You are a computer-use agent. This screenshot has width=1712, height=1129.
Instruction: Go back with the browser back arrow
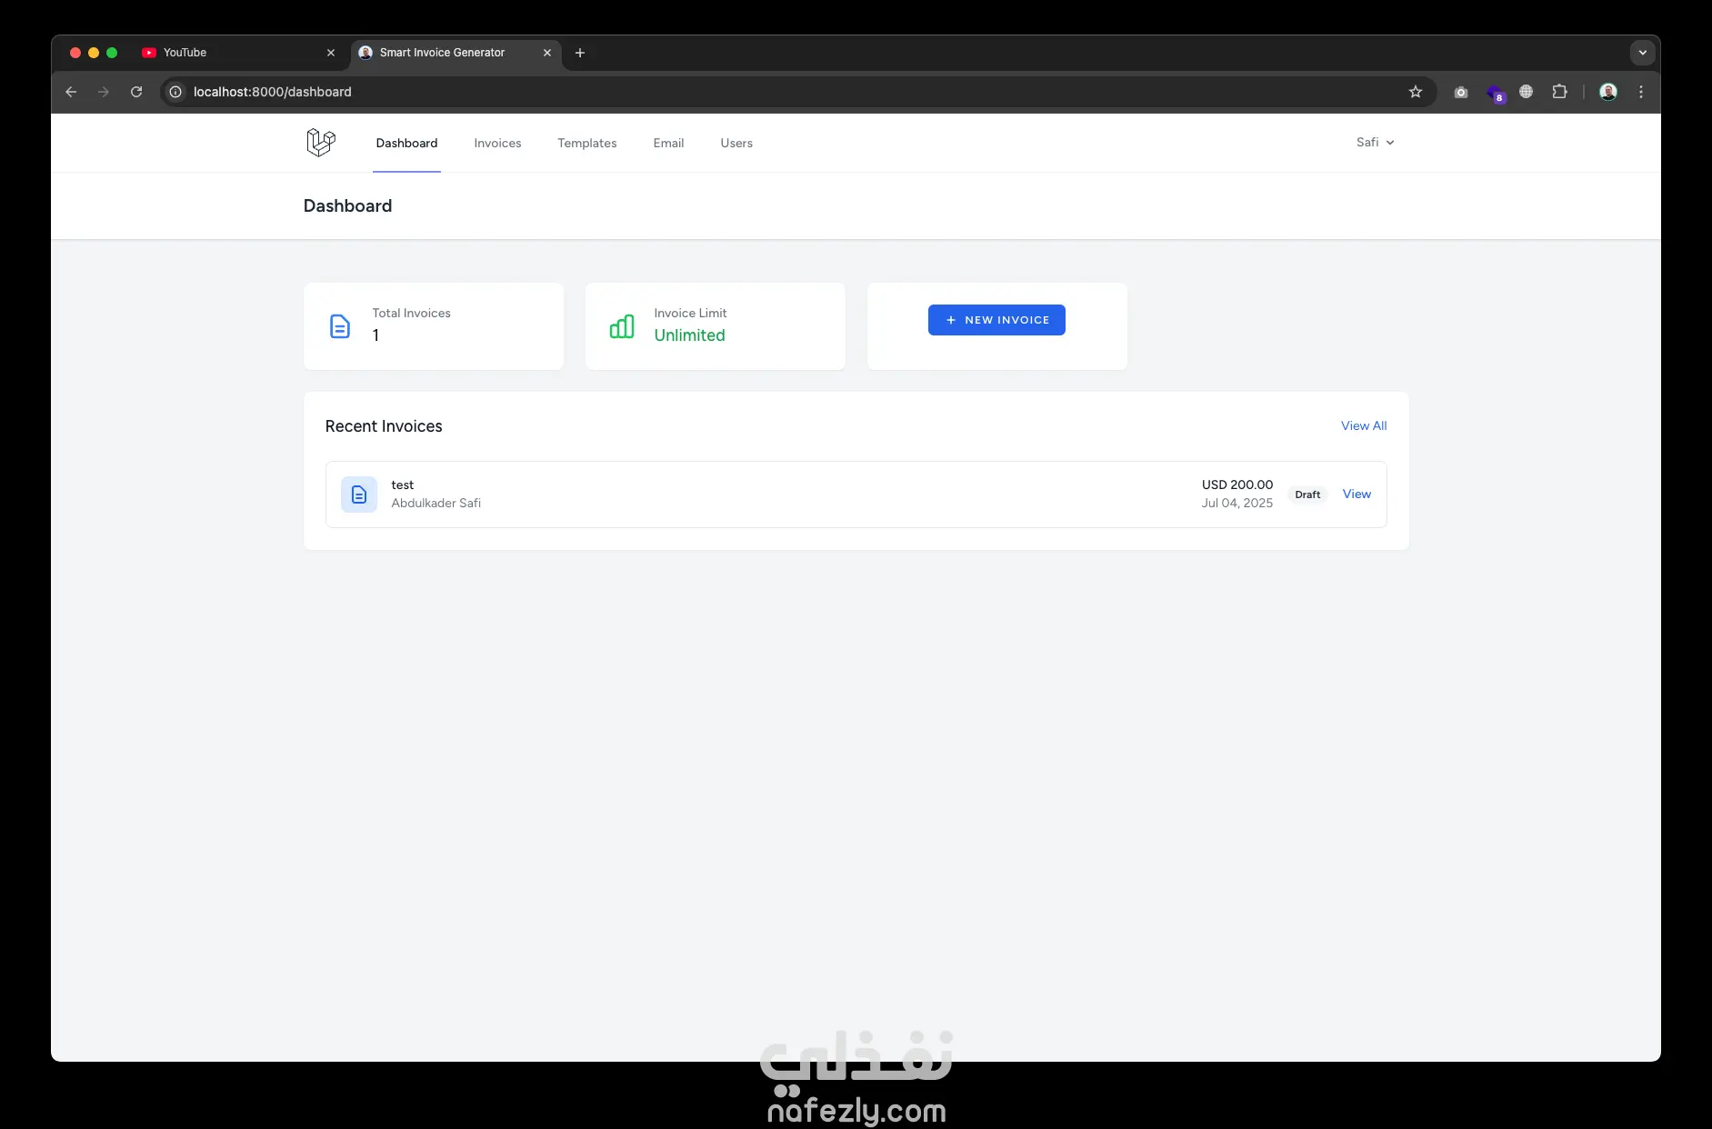coord(71,92)
